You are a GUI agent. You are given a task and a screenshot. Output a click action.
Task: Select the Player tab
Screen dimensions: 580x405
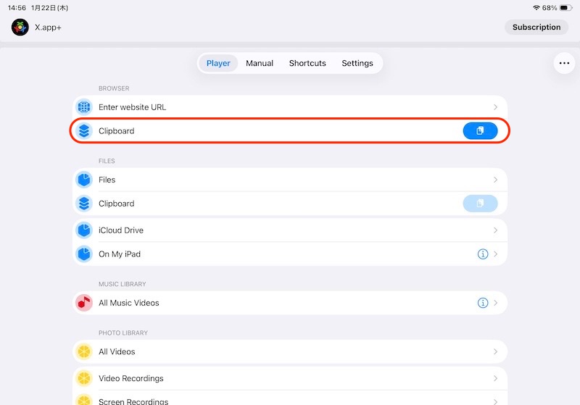point(218,63)
